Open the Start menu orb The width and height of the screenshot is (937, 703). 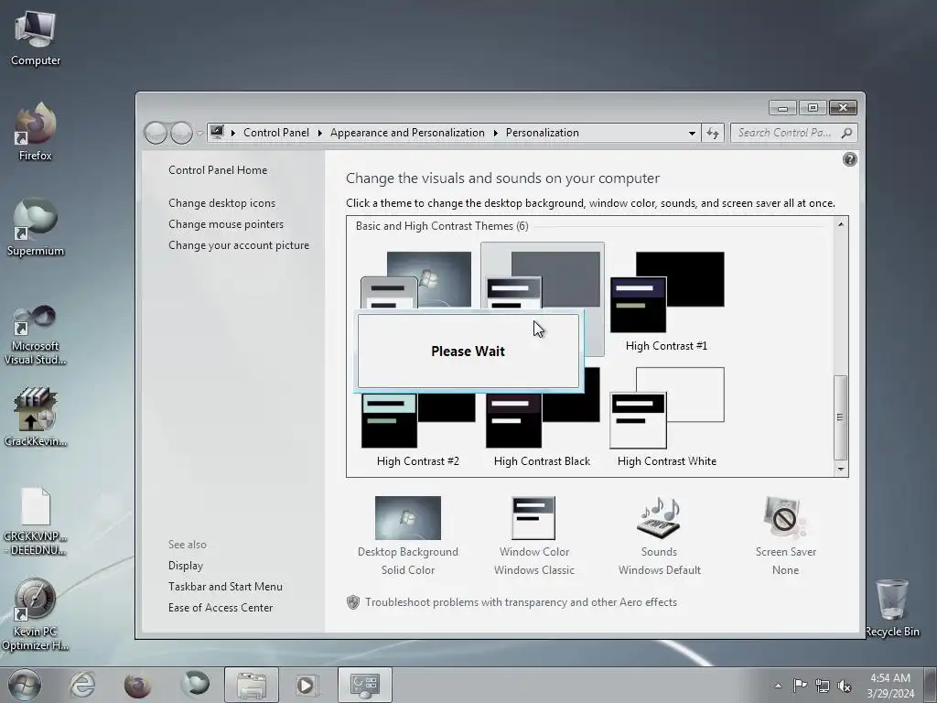click(25, 685)
